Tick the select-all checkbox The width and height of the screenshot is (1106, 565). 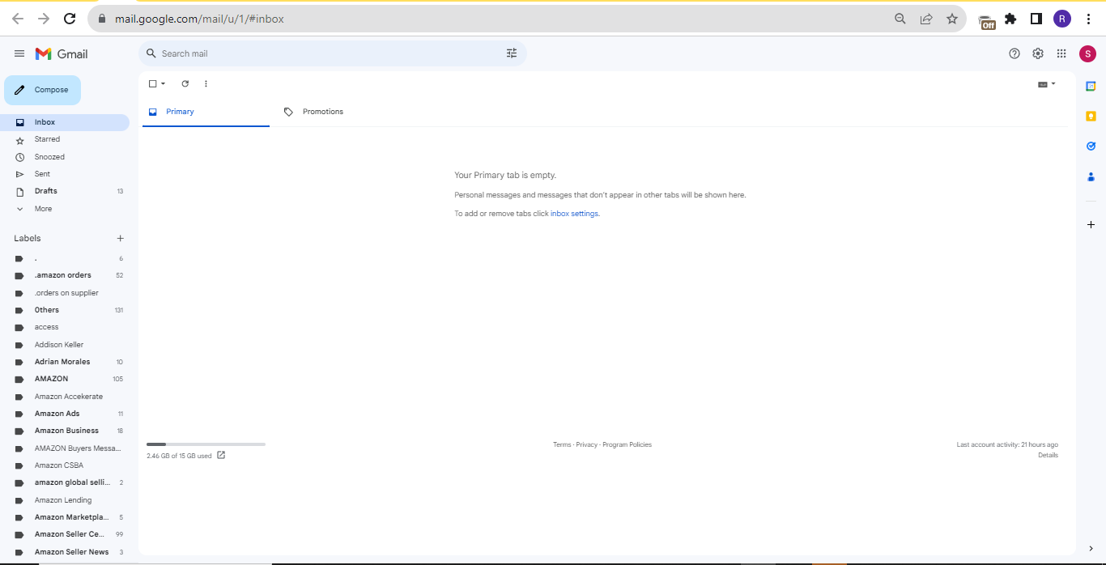152,83
